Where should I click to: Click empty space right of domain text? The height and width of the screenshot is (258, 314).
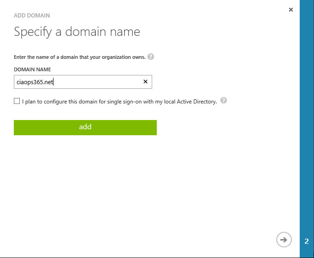[101, 82]
